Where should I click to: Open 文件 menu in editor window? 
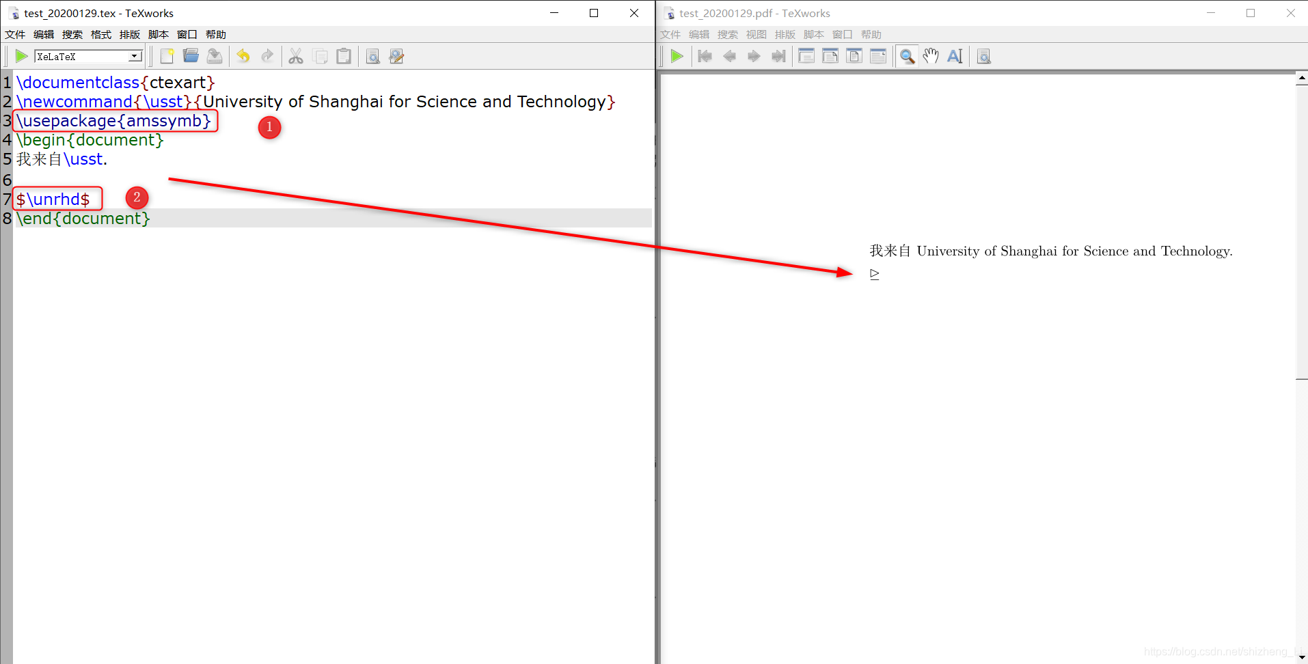pos(15,34)
